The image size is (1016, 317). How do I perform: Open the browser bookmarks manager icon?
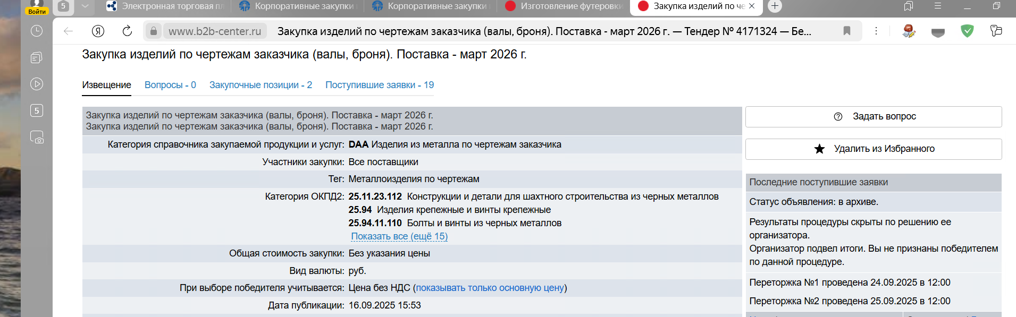909,6
